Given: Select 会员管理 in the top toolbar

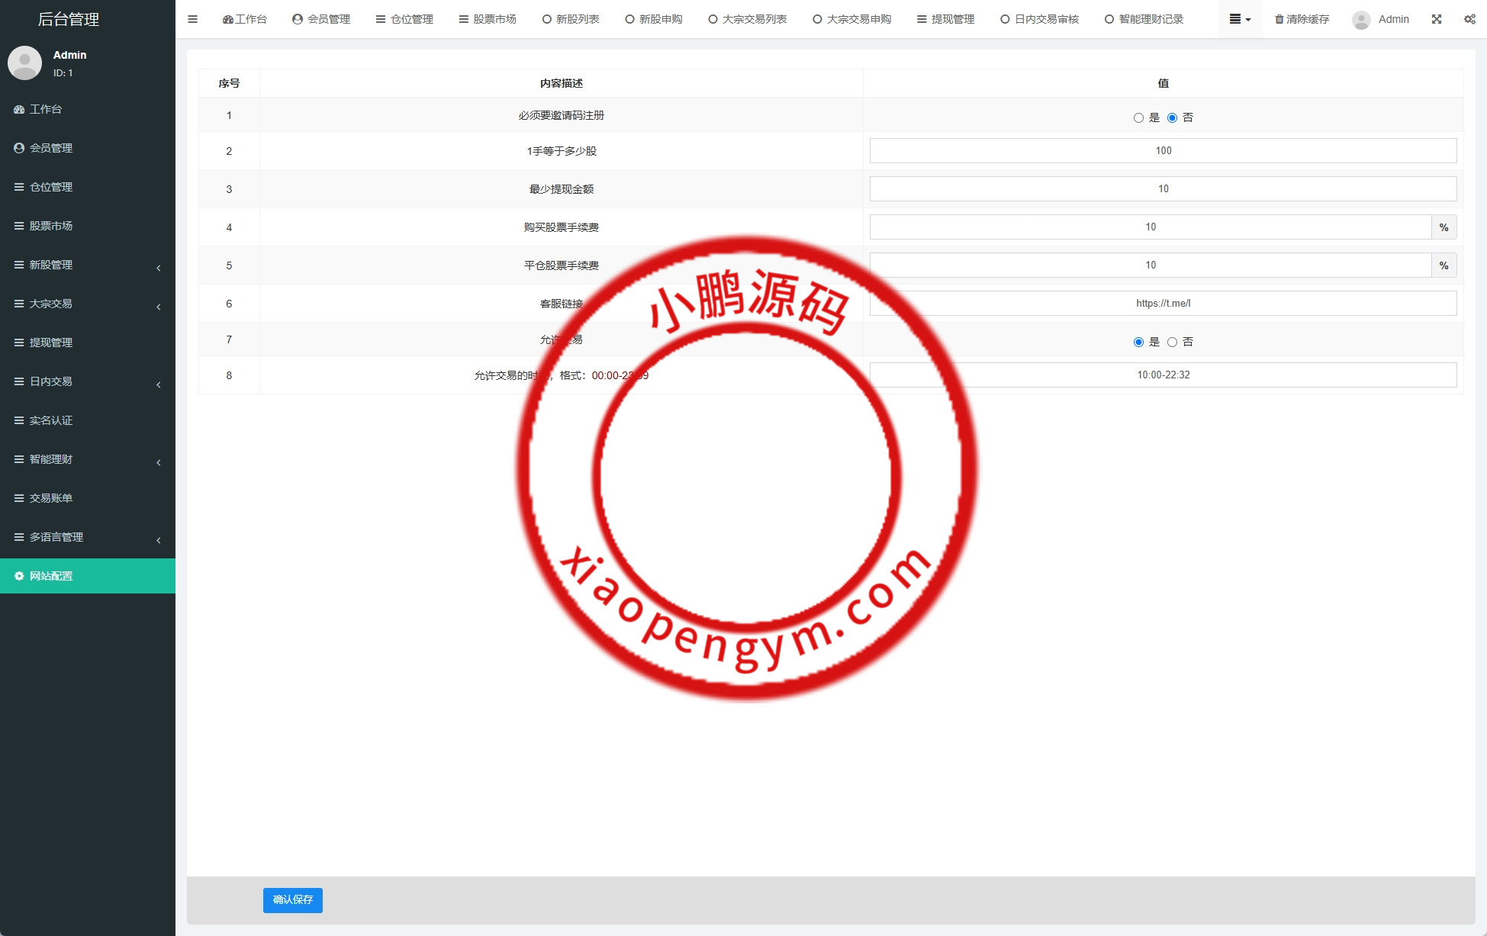Looking at the screenshot, I should pos(321,18).
